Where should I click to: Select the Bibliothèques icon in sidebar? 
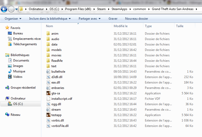pyautogui.click(x=7, y=55)
